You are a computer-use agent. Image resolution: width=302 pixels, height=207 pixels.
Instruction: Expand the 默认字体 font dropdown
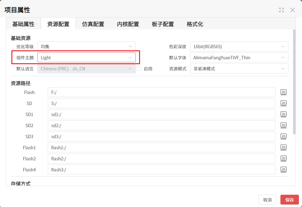pyautogui.click(x=239, y=57)
